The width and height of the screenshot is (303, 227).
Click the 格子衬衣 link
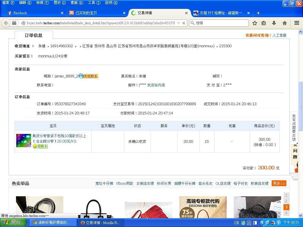coord(240,183)
